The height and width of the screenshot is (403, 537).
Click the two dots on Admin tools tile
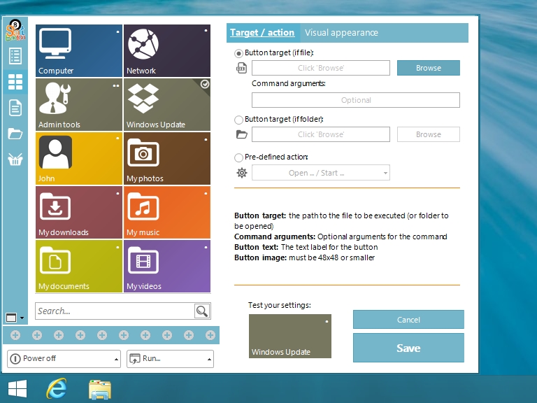pyautogui.click(x=116, y=85)
